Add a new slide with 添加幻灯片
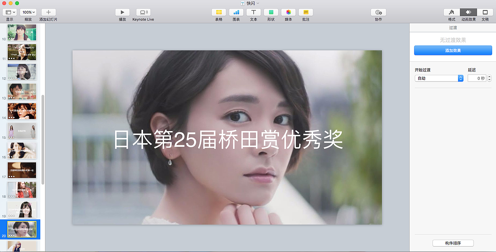496x252 pixels. point(48,12)
